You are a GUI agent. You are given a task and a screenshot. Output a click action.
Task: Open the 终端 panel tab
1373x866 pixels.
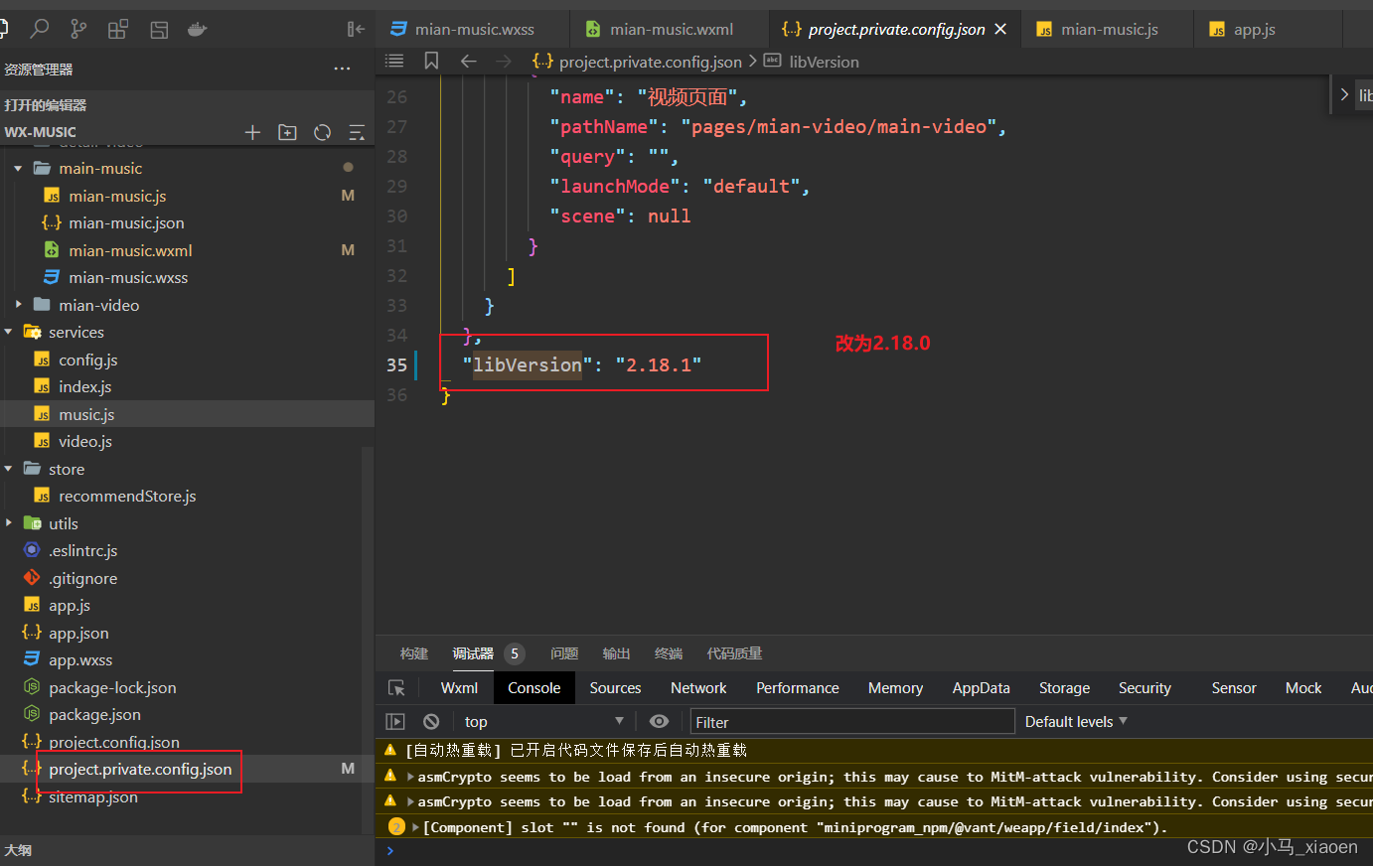[x=669, y=653]
